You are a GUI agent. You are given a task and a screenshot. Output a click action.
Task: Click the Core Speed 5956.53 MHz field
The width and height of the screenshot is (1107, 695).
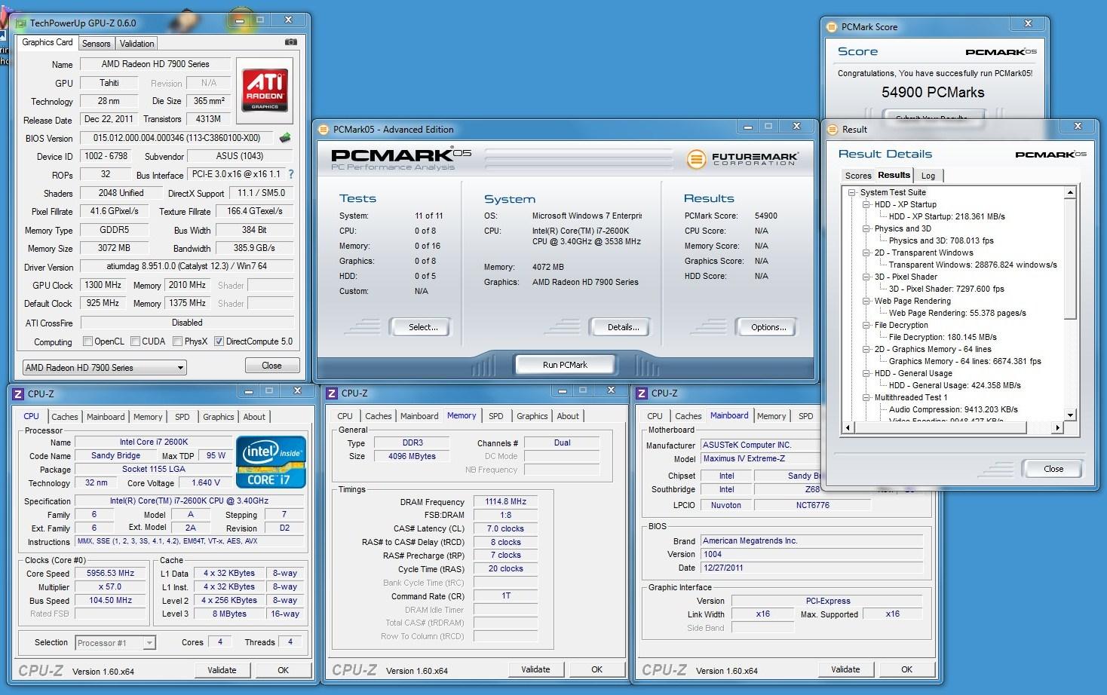[112, 574]
